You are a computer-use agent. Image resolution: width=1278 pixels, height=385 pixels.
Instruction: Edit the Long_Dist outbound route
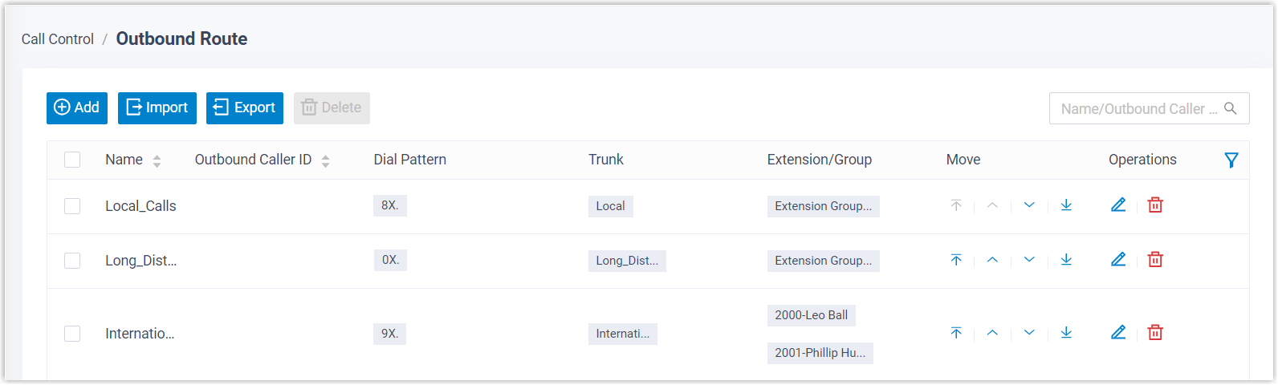tap(1118, 260)
